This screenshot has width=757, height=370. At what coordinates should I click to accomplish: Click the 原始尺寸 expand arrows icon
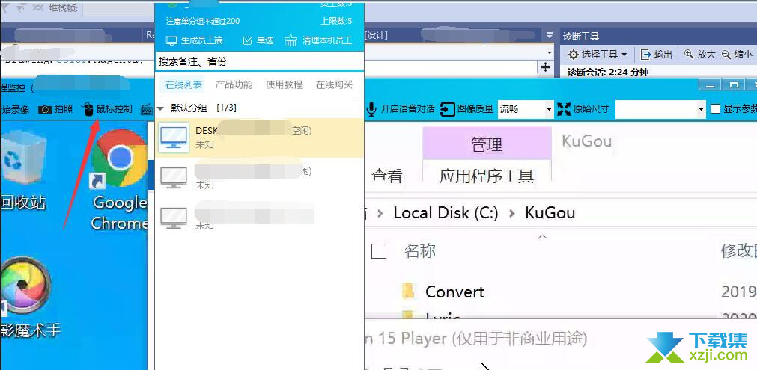point(563,109)
